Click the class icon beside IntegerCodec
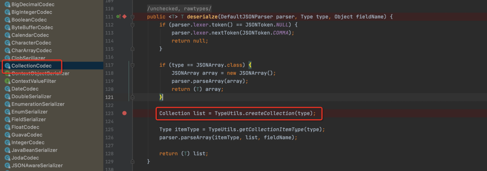Image resolution: width=487 pixels, height=171 pixels. (7, 143)
